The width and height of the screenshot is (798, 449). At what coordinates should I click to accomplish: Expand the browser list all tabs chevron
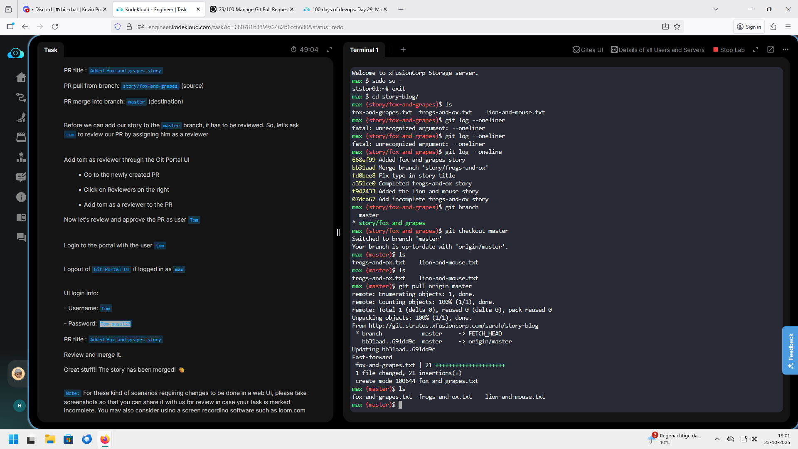point(715,9)
